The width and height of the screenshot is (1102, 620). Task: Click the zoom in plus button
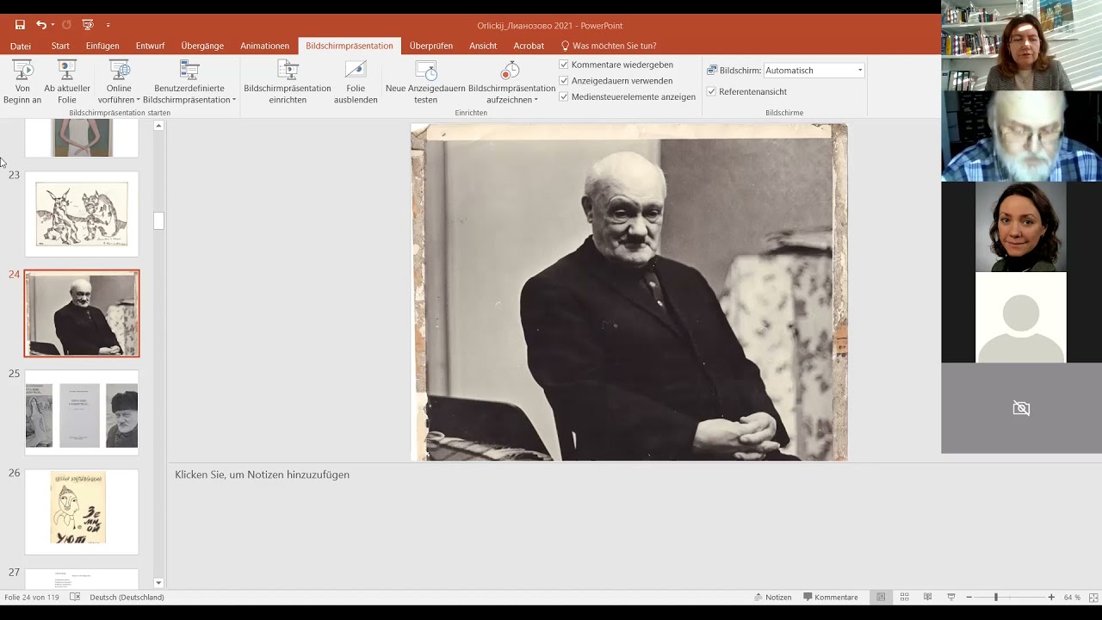1051,597
